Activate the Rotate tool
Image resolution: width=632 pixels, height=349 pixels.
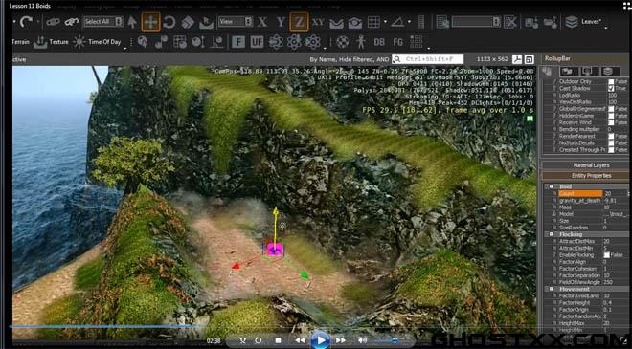tap(169, 22)
